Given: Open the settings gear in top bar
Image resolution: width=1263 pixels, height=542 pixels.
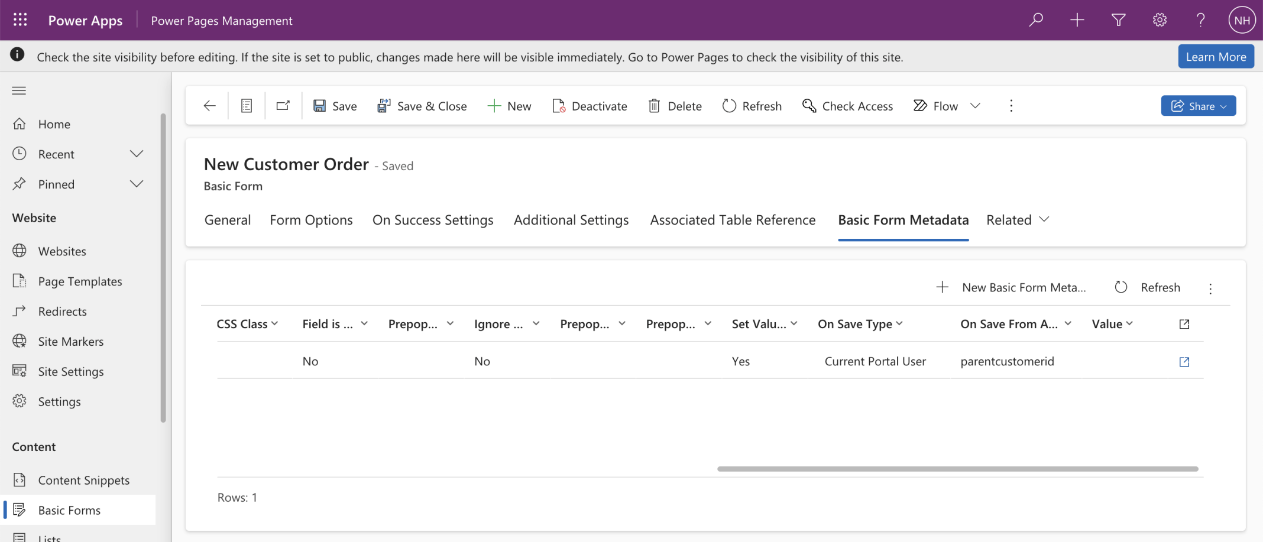Looking at the screenshot, I should 1160,20.
